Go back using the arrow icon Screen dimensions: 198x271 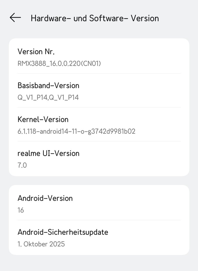click(x=15, y=18)
